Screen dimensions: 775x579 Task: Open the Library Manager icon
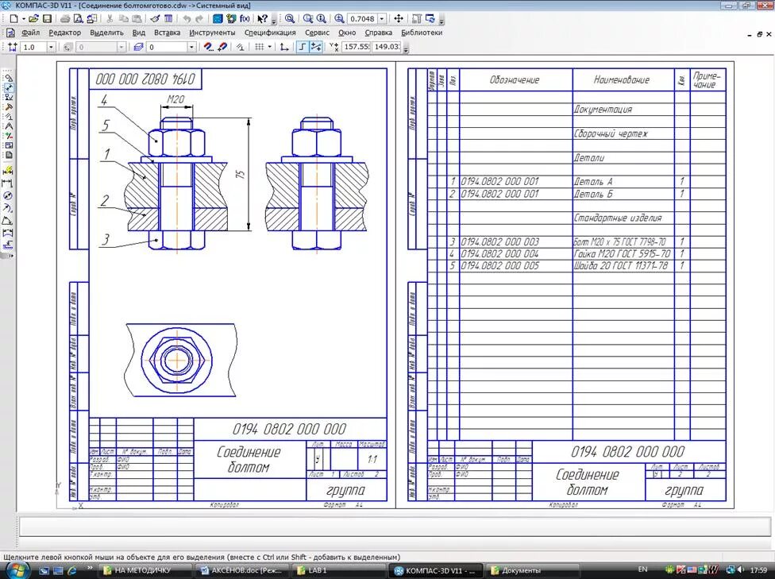(218, 19)
